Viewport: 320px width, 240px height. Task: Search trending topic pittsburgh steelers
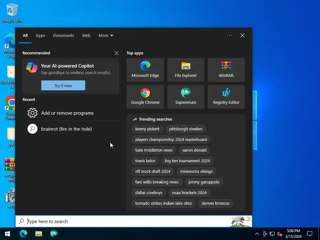click(186, 129)
